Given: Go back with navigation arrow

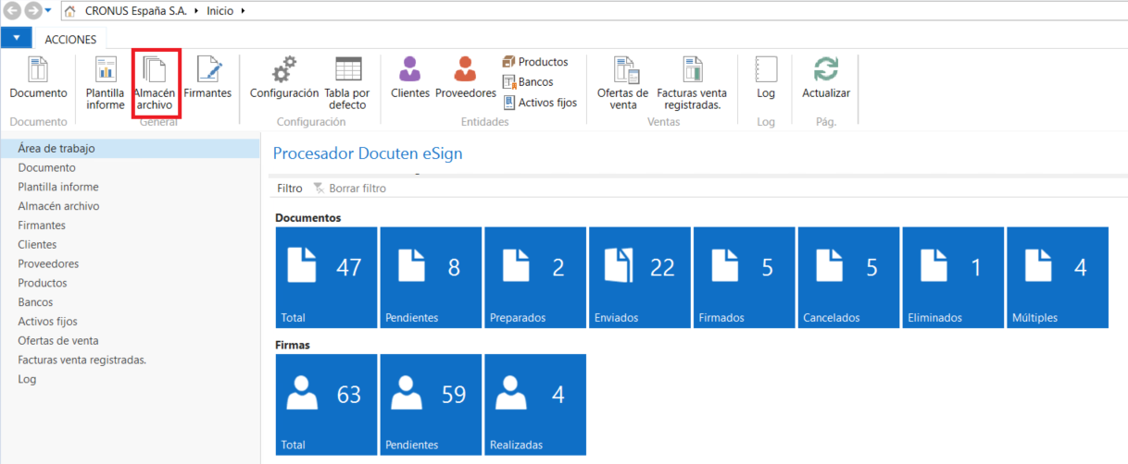Looking at the screenshot, I should tap(13, 11).
